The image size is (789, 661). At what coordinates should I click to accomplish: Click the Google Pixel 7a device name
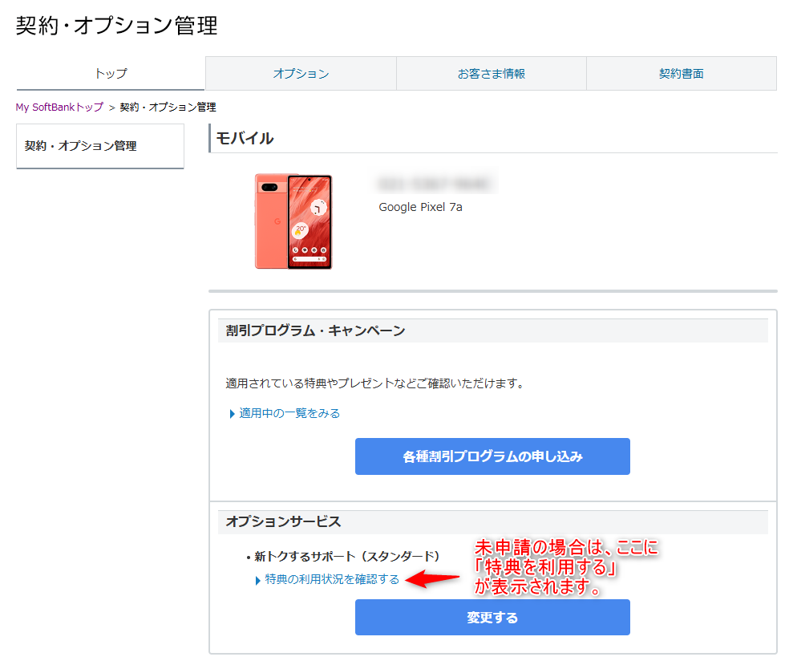420,207
